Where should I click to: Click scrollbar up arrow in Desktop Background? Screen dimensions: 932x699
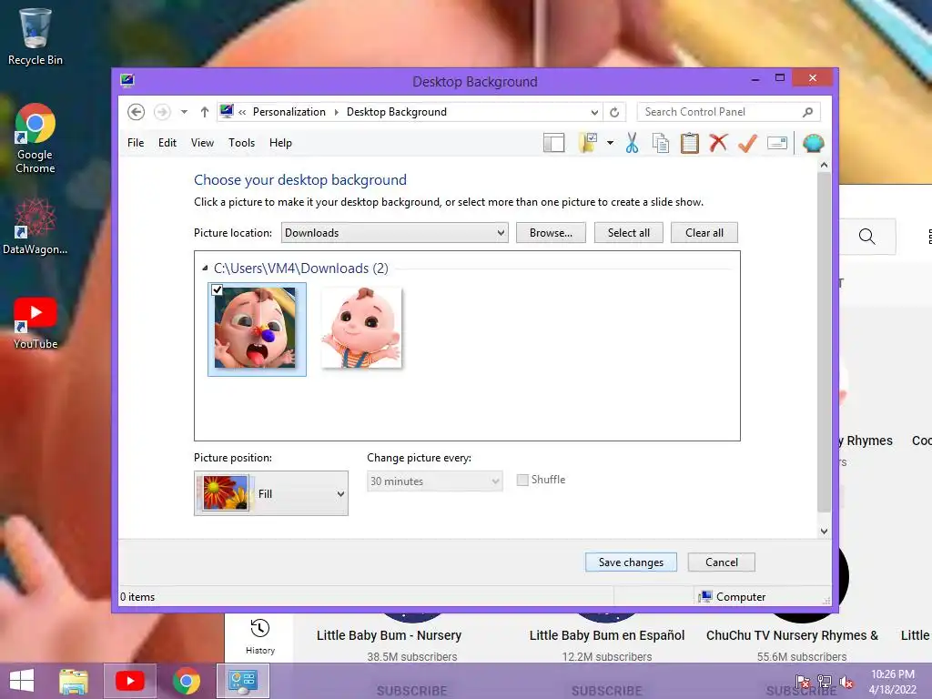click(824, 166)
